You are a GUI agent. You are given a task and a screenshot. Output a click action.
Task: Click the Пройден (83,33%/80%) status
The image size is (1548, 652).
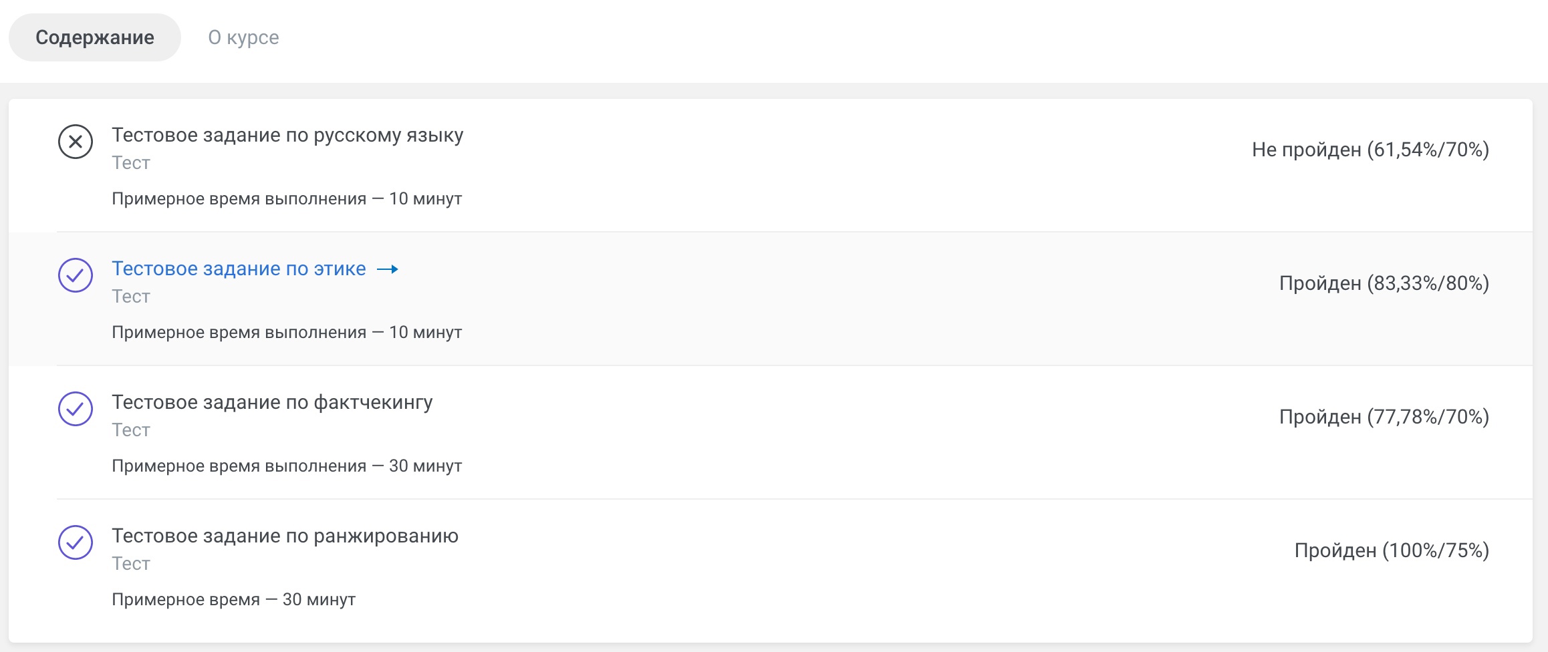(1384, 283)
